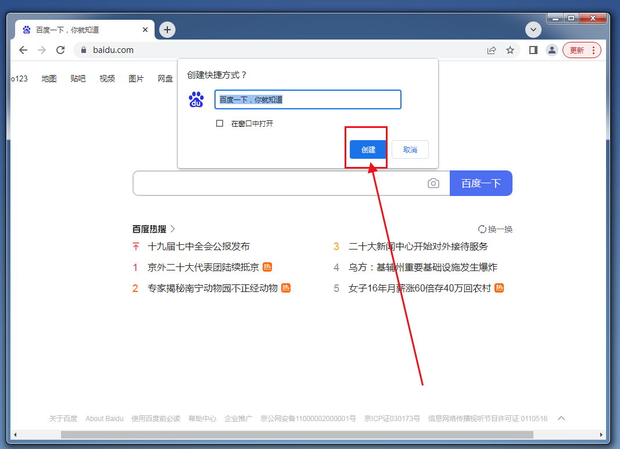
Task: Open the 图片 nav link
Action: tap(136, 79)
